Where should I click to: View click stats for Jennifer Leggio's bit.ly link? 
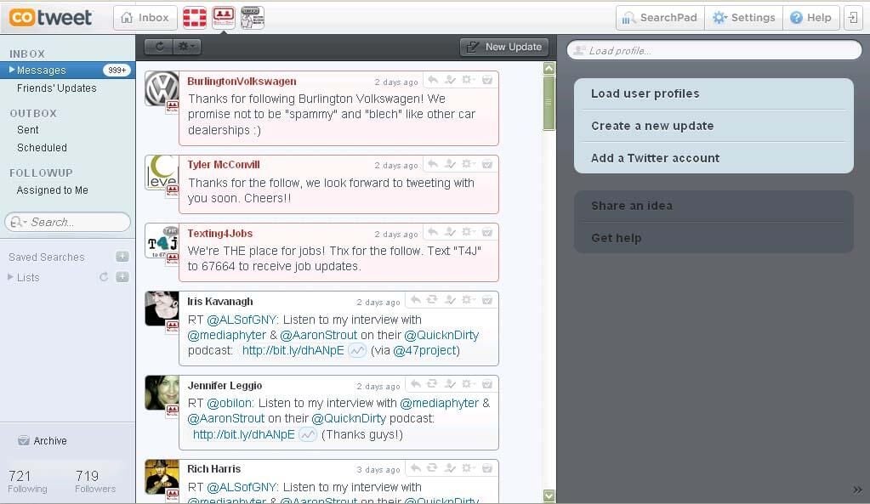(308, 434)
